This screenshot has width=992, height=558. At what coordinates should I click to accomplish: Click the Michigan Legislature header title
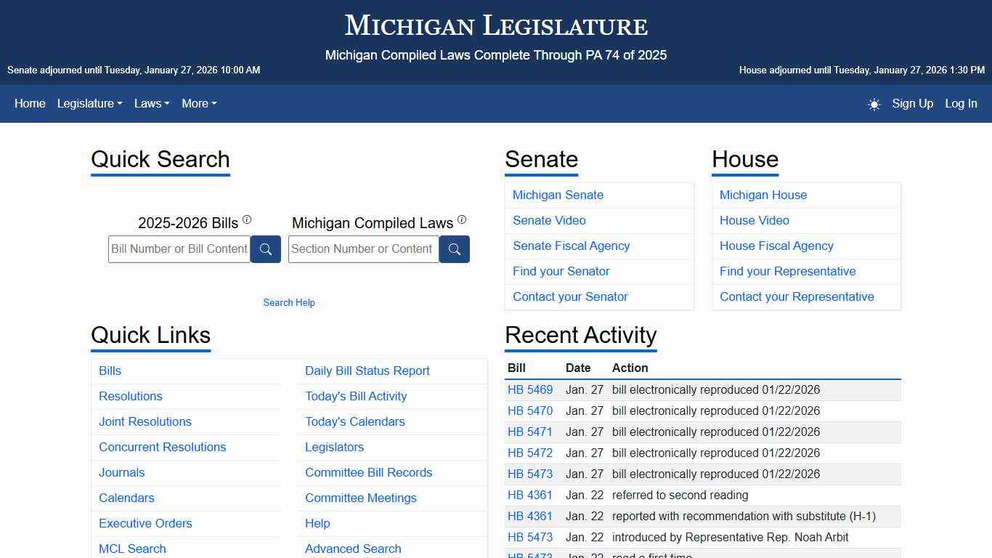(x=496, y=25)
